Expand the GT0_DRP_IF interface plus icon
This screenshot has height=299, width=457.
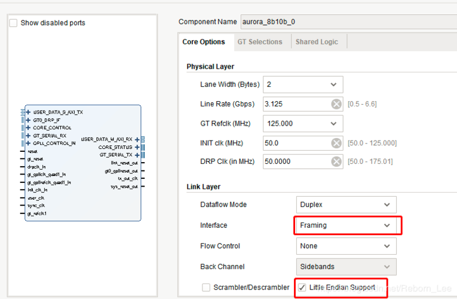tap(28, 120)
